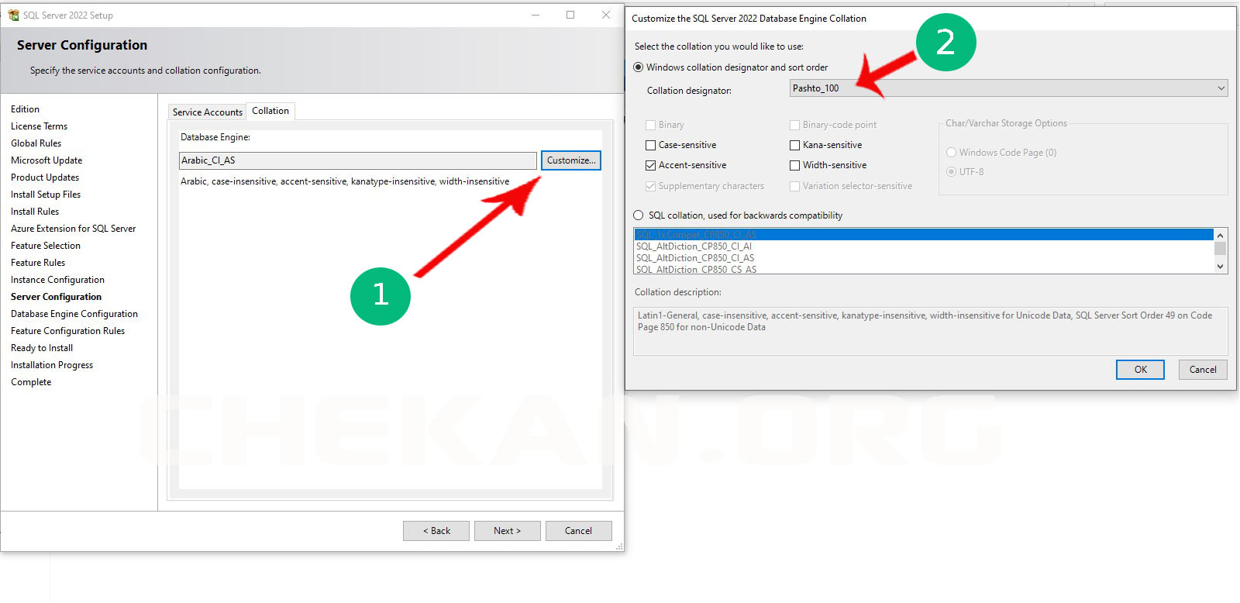1240x603 pixels.
Task: Click the Azure Extension for SQL Server step
Action: pos(73,229)
